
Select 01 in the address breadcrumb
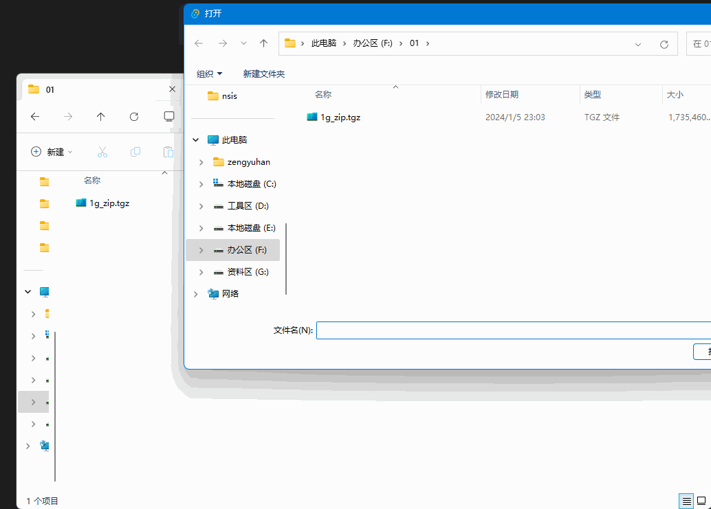[414, 43]
